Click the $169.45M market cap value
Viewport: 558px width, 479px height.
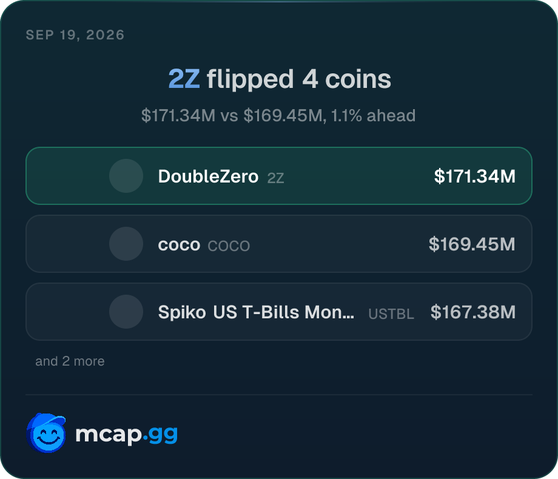472,244
